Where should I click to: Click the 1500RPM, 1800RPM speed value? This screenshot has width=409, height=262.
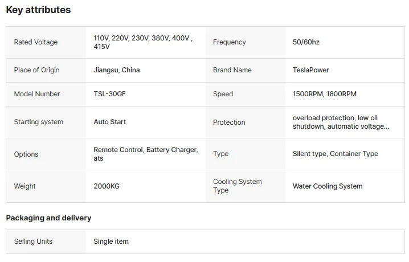(x=325, y=94)
